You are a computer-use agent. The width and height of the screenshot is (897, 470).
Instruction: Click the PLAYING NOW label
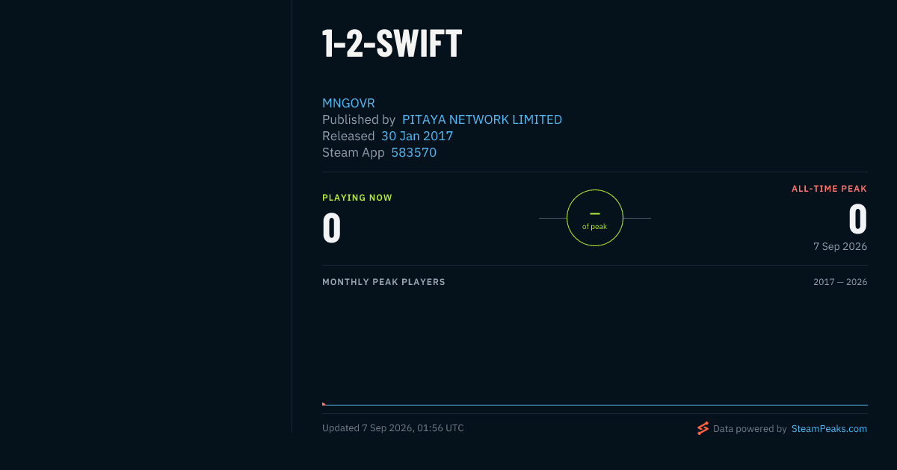point(357,198)
